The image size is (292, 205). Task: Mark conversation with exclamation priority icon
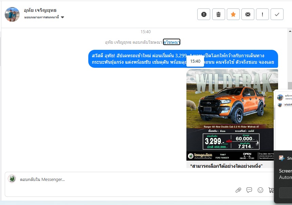(x=262, y=14)
